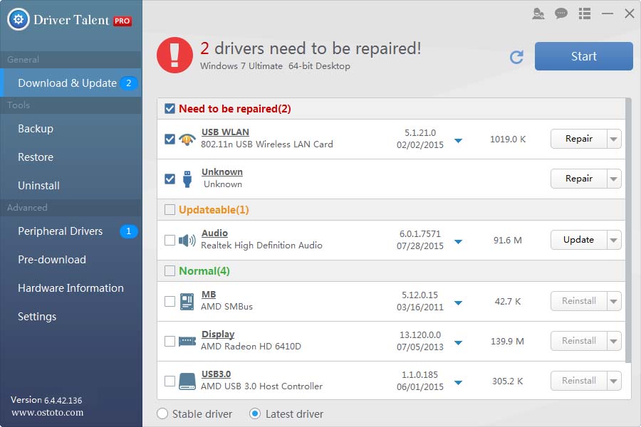Screen dimensions: 641x427
Task: Click the Start button
Action: pyautogui.click(x=584, y=56)
